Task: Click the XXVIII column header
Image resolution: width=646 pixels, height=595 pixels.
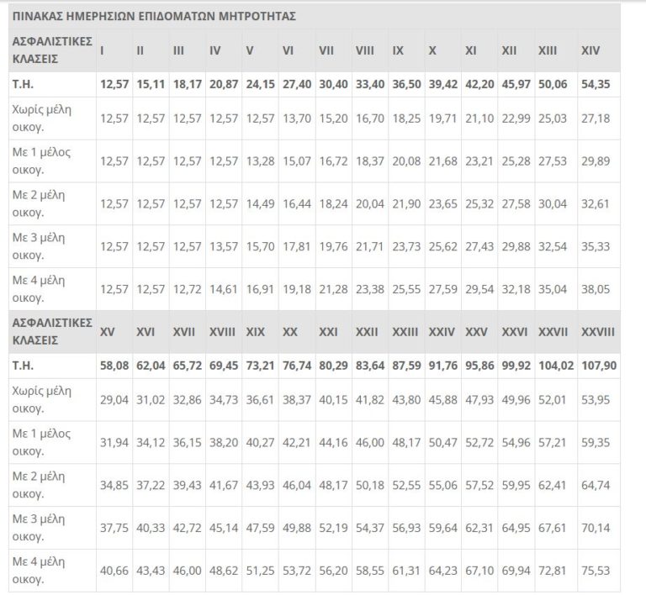Action: pyautogui.click(x=598, y=332)
